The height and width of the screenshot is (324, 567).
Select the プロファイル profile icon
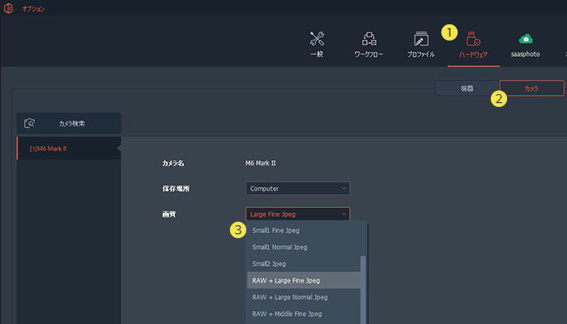(x=420, y=39)
